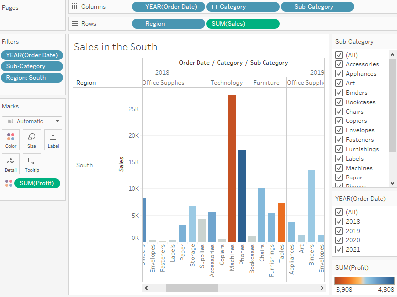Toggle the 2019 year checkbox
This screenshot has height=297, width=397.
click(x=339, y=231)
